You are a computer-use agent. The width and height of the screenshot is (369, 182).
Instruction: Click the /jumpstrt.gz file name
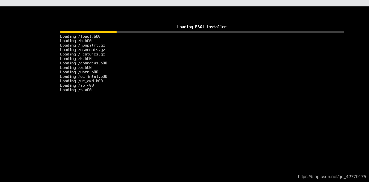[91, 45]
